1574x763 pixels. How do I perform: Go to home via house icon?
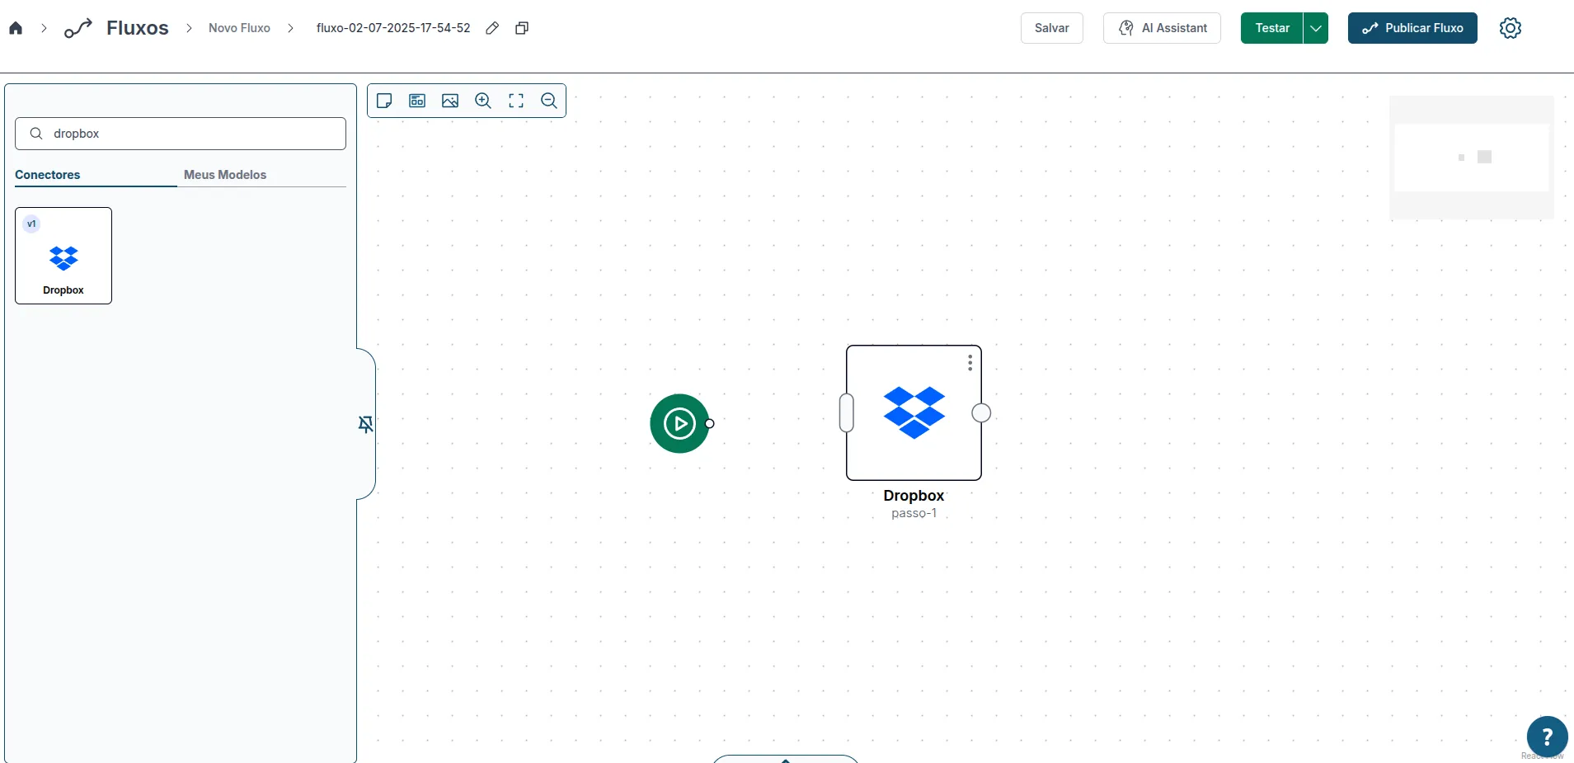click(x=16, y=28)
